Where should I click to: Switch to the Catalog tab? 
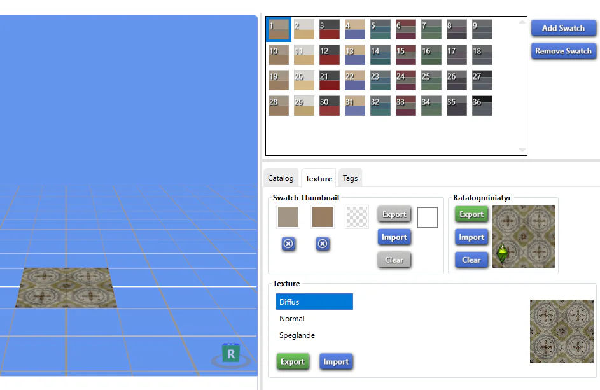pos(281,178)
